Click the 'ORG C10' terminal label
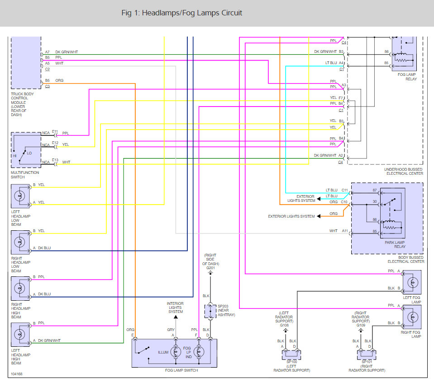This screenshot has height=387, width=434. click(338, 202)
